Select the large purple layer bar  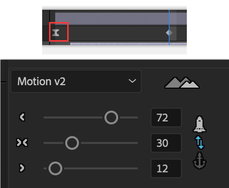pos(121,19)
